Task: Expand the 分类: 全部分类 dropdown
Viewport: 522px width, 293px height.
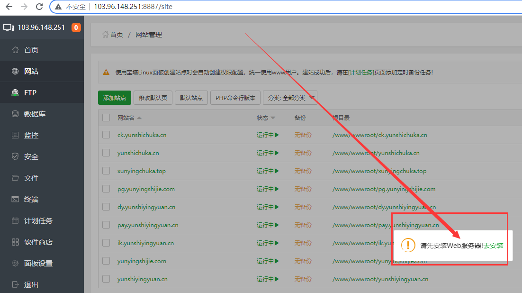Action: pyautogui.click(x=290, y=98)
